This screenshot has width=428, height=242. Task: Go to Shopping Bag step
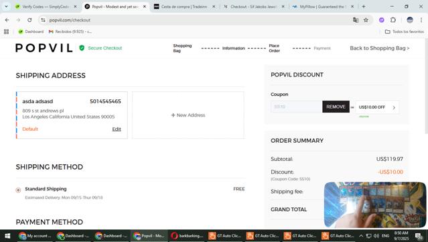coord(182,48)
